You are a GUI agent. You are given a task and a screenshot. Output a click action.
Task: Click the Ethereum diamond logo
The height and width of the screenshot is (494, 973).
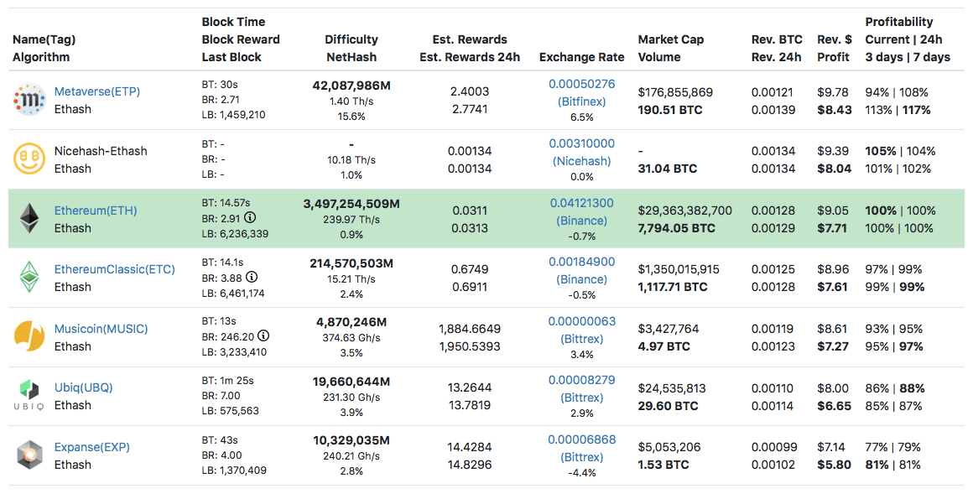point(29,219)
